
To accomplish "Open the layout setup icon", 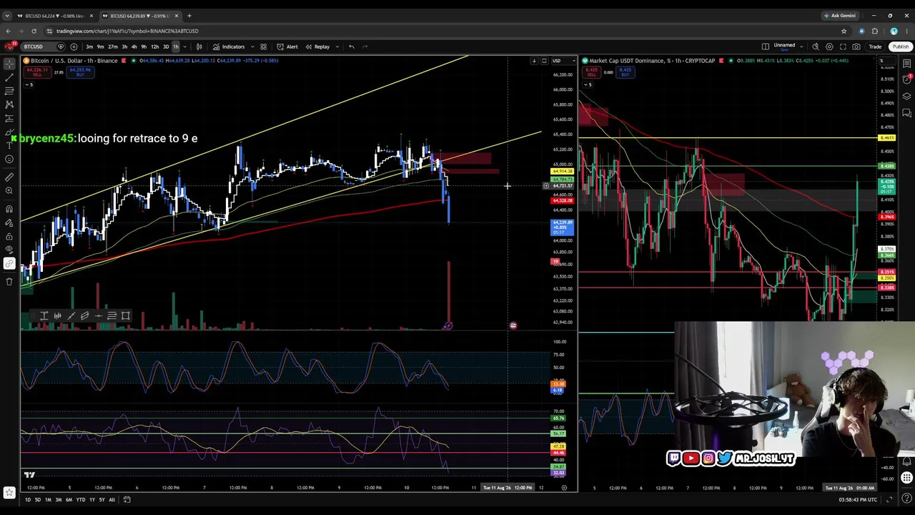I will click(766, 46).
